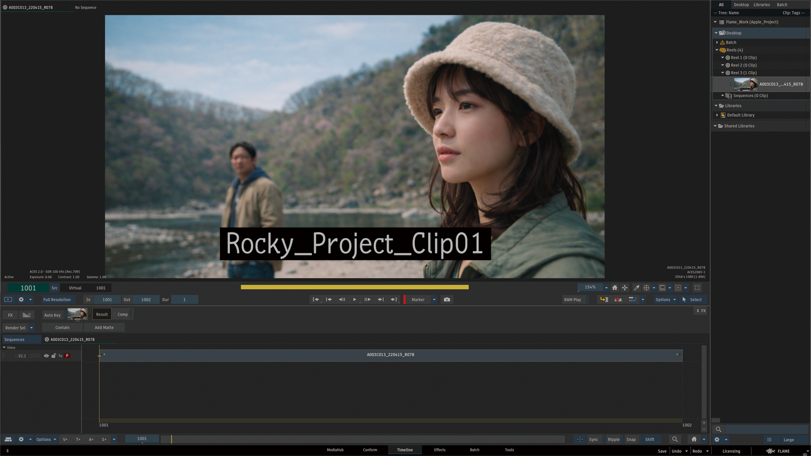Open the timeline search magnifier

click(675, 439)
